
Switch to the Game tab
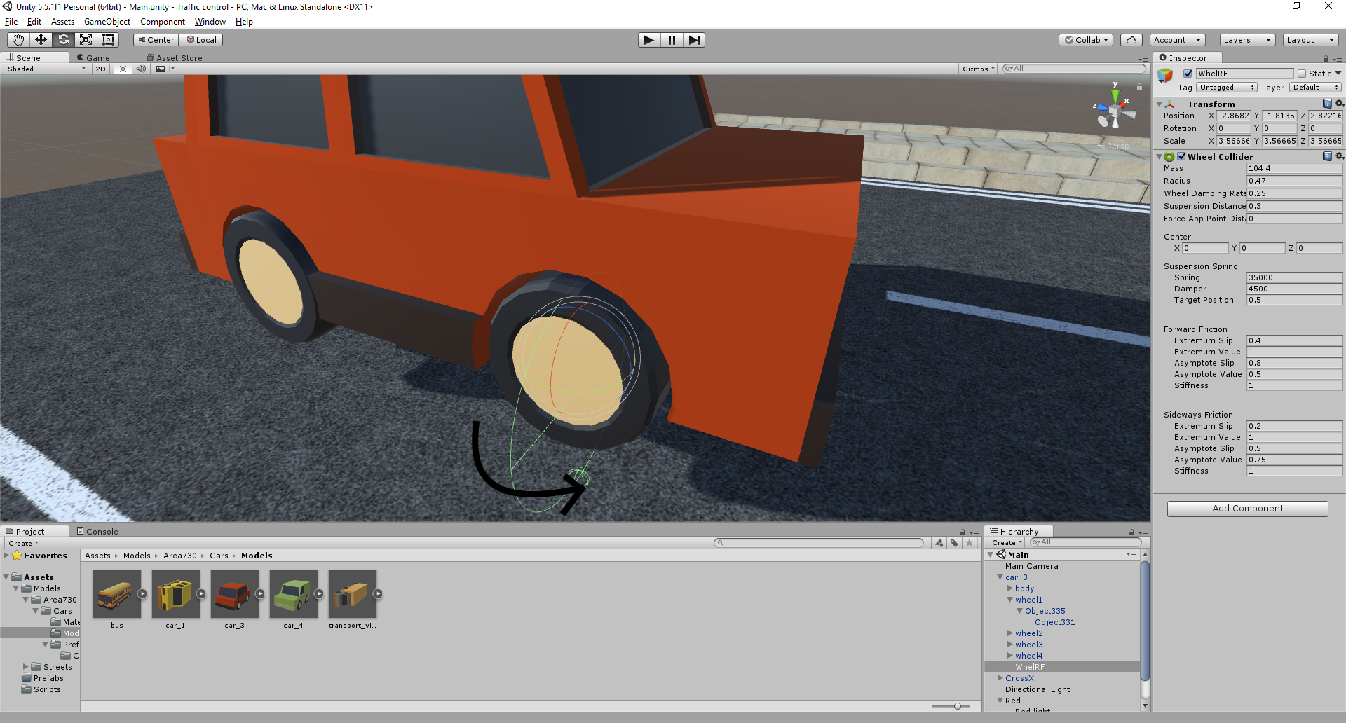(93, 57)
